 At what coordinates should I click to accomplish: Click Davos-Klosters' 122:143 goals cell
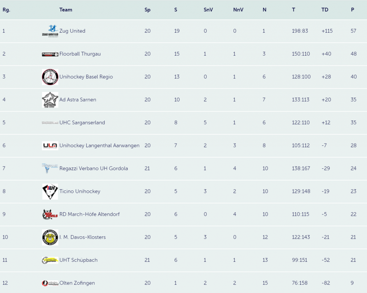tap(301, 237)
